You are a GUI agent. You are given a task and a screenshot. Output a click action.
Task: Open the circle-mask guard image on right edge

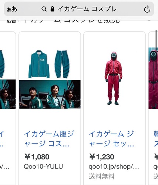point(153,78)
